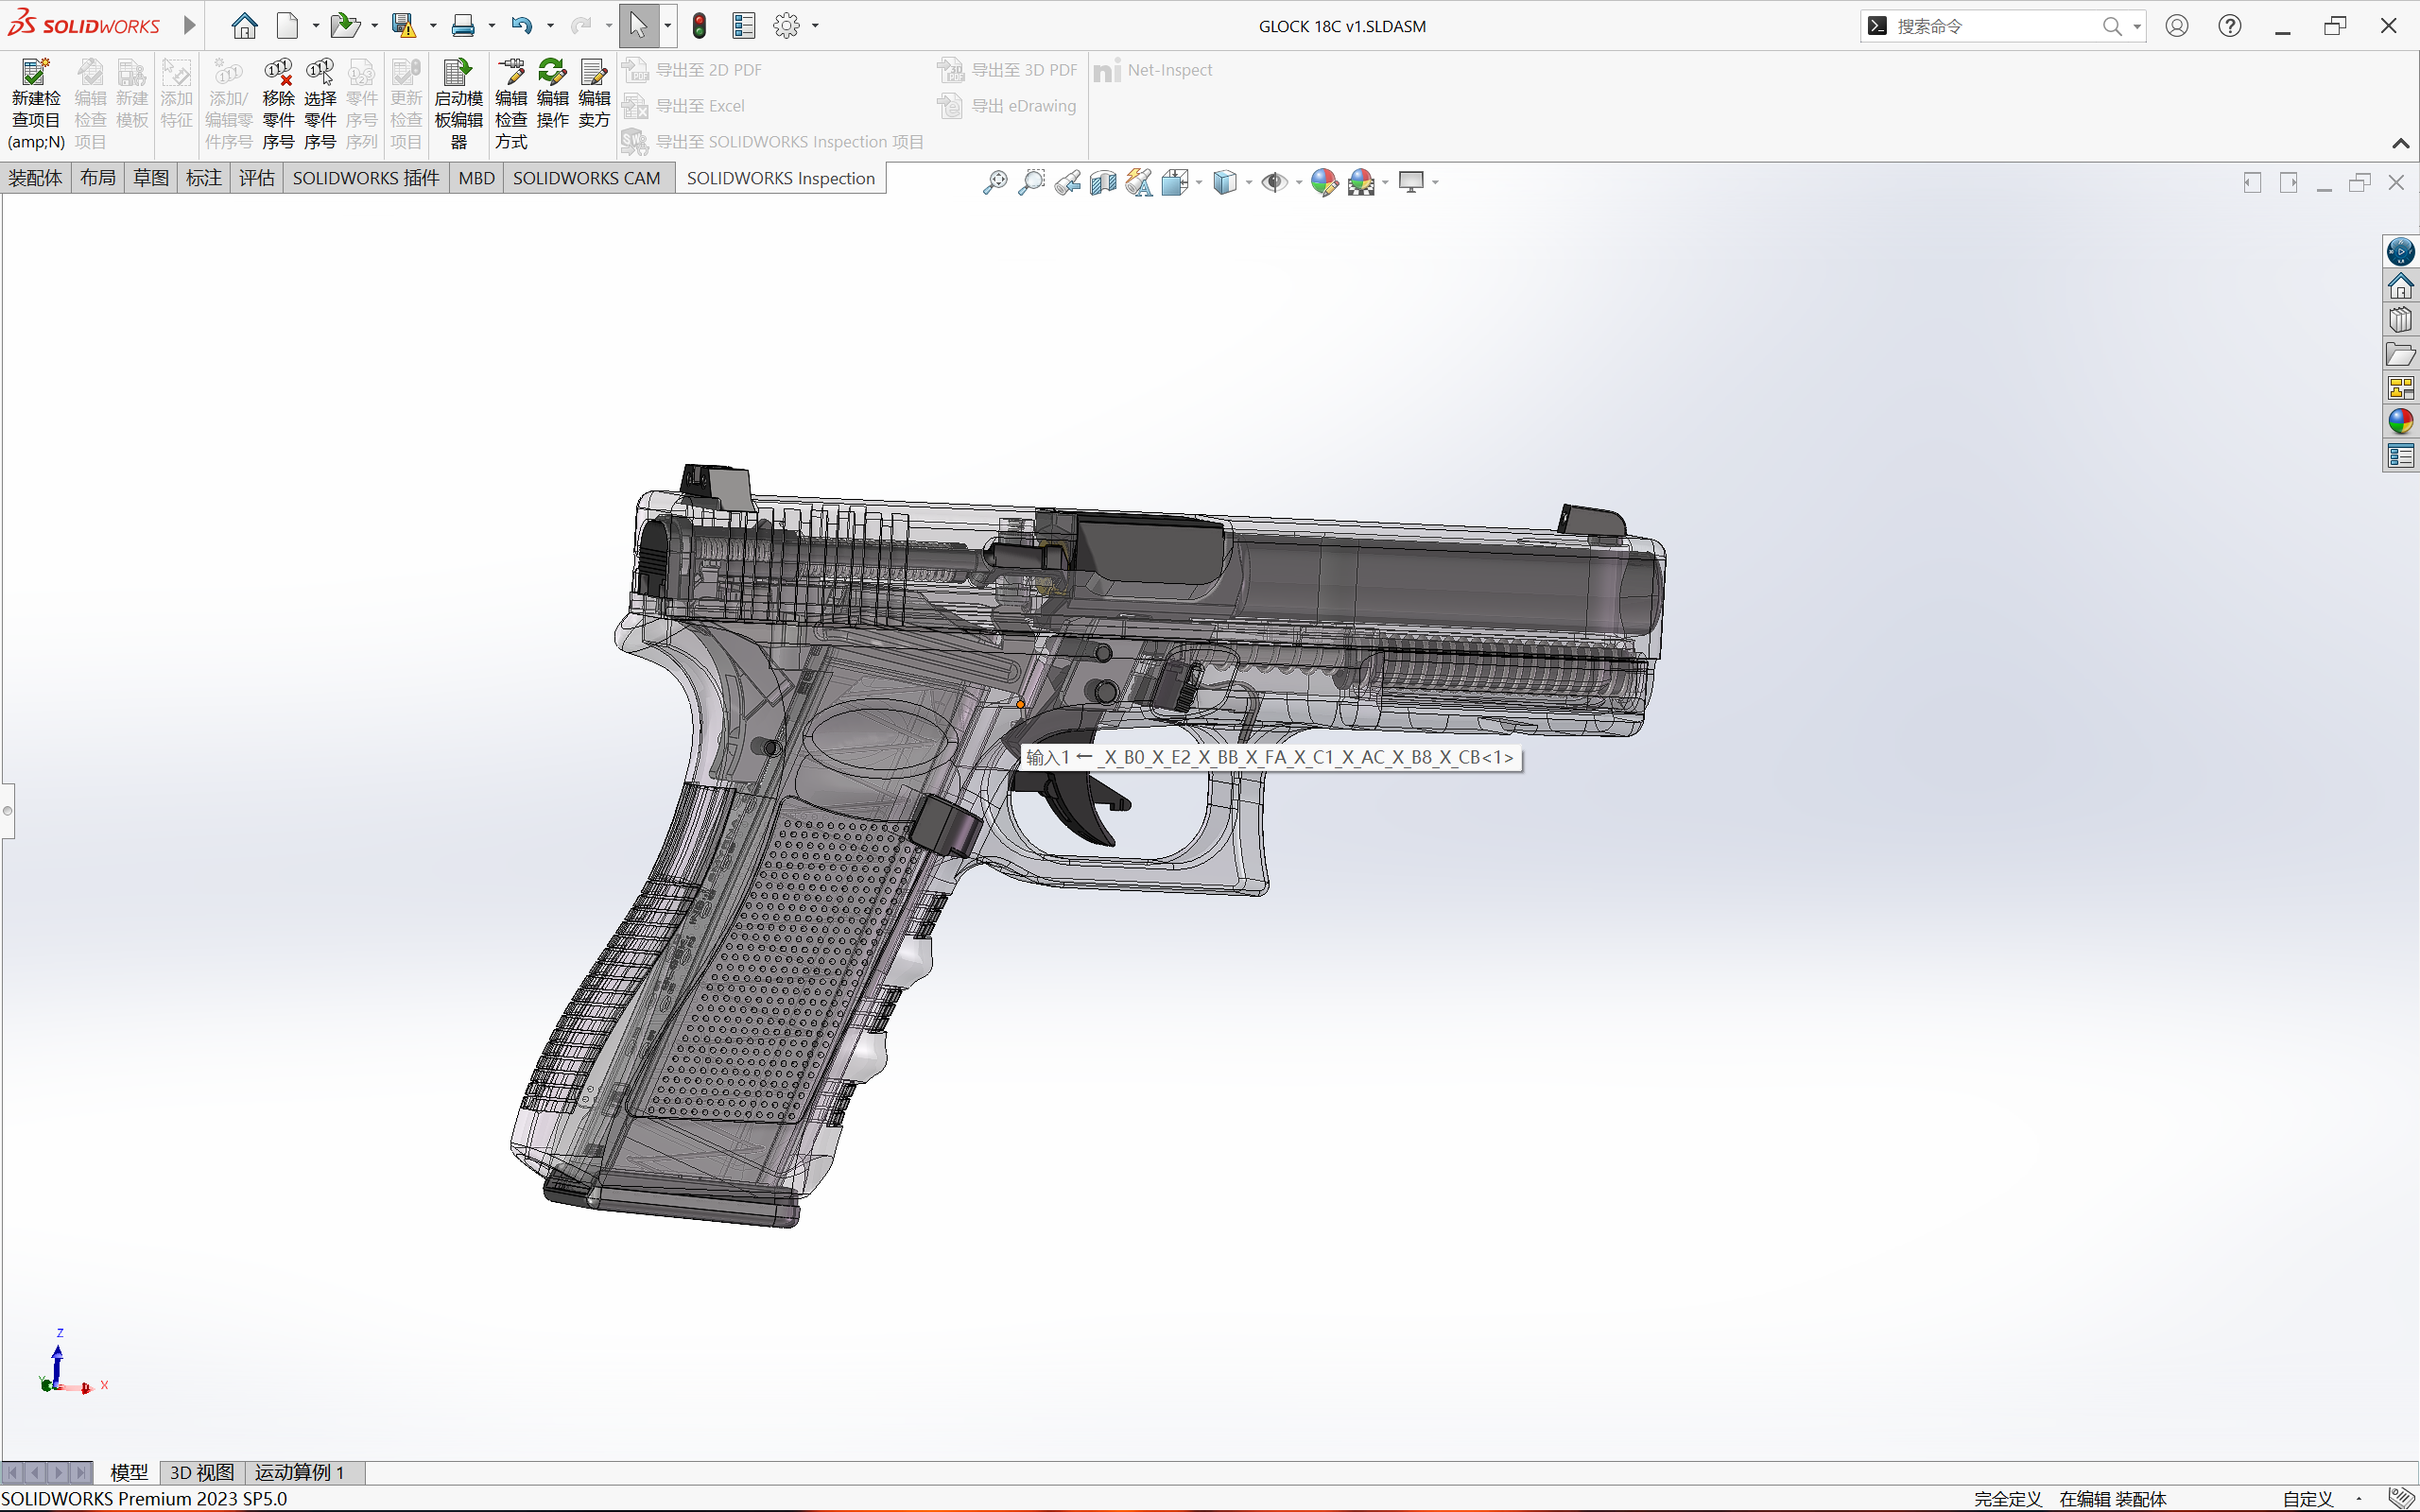Switch to the 装配体 tab

36,178
